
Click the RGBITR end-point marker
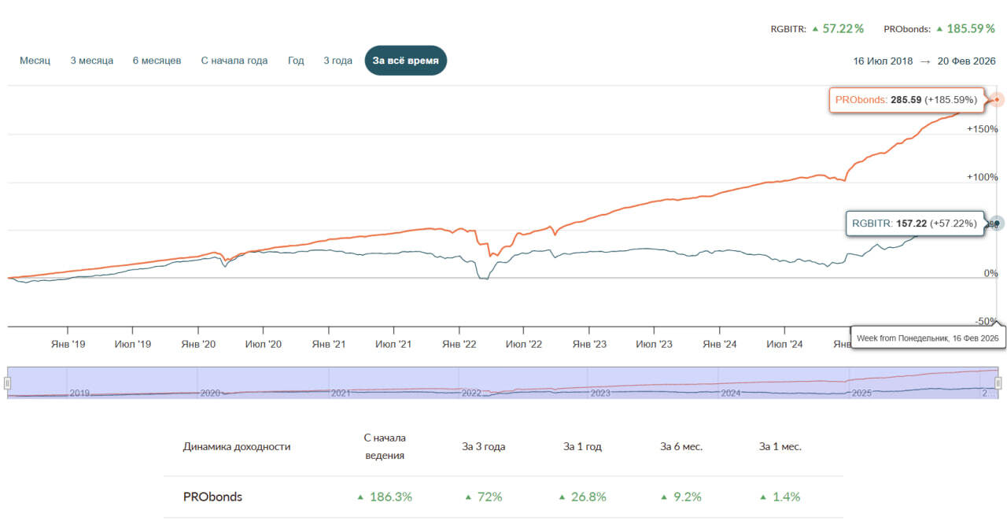pyautogui.click(x=998, y=224)
